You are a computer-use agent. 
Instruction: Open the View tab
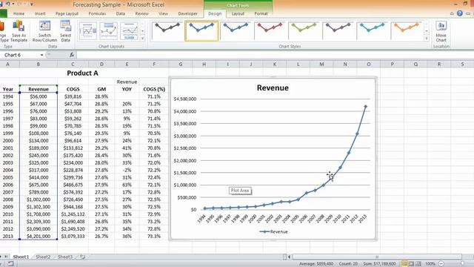pos(163,13)
